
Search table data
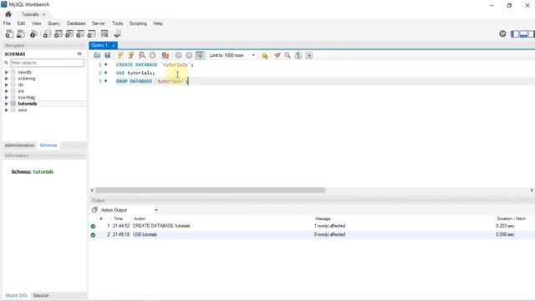pyautogui.click(x=104, y=33)
